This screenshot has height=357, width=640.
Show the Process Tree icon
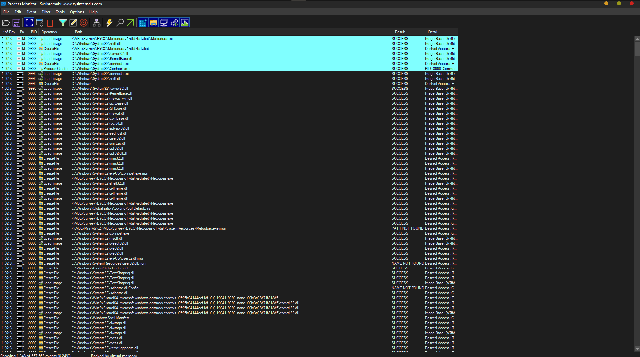[97, 23]
